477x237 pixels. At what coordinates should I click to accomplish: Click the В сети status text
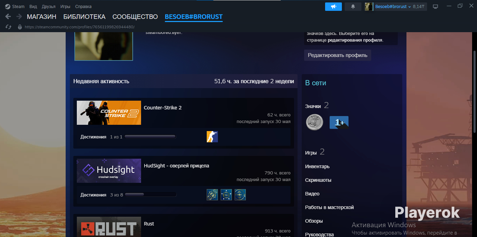(316, 83)
